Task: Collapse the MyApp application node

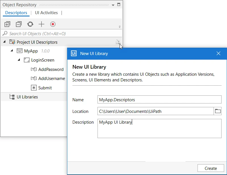Action: (x=12, y=50)
